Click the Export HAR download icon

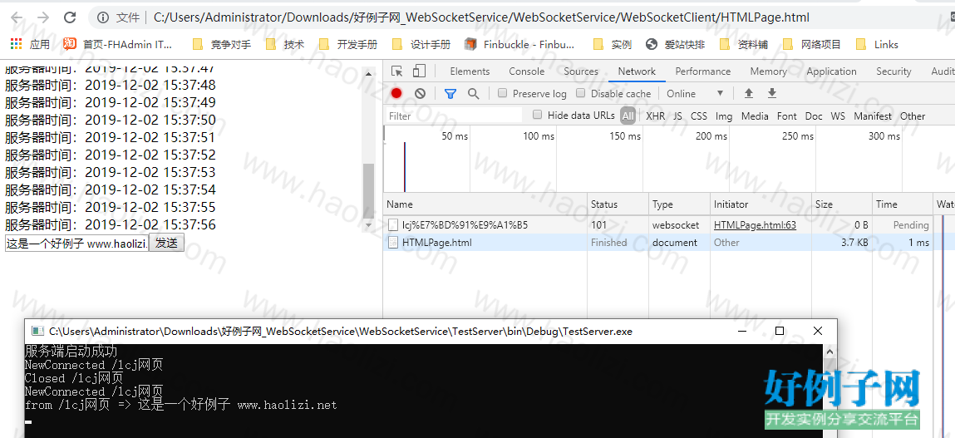coord(771,93)
